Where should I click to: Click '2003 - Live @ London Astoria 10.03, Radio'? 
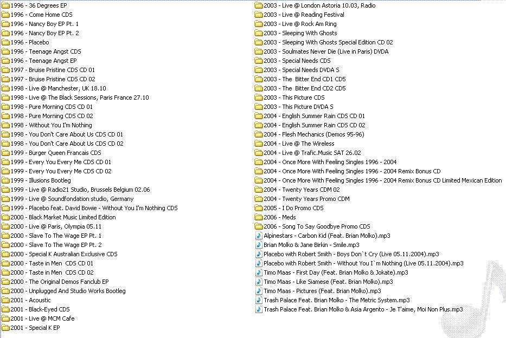pos(320,5)
